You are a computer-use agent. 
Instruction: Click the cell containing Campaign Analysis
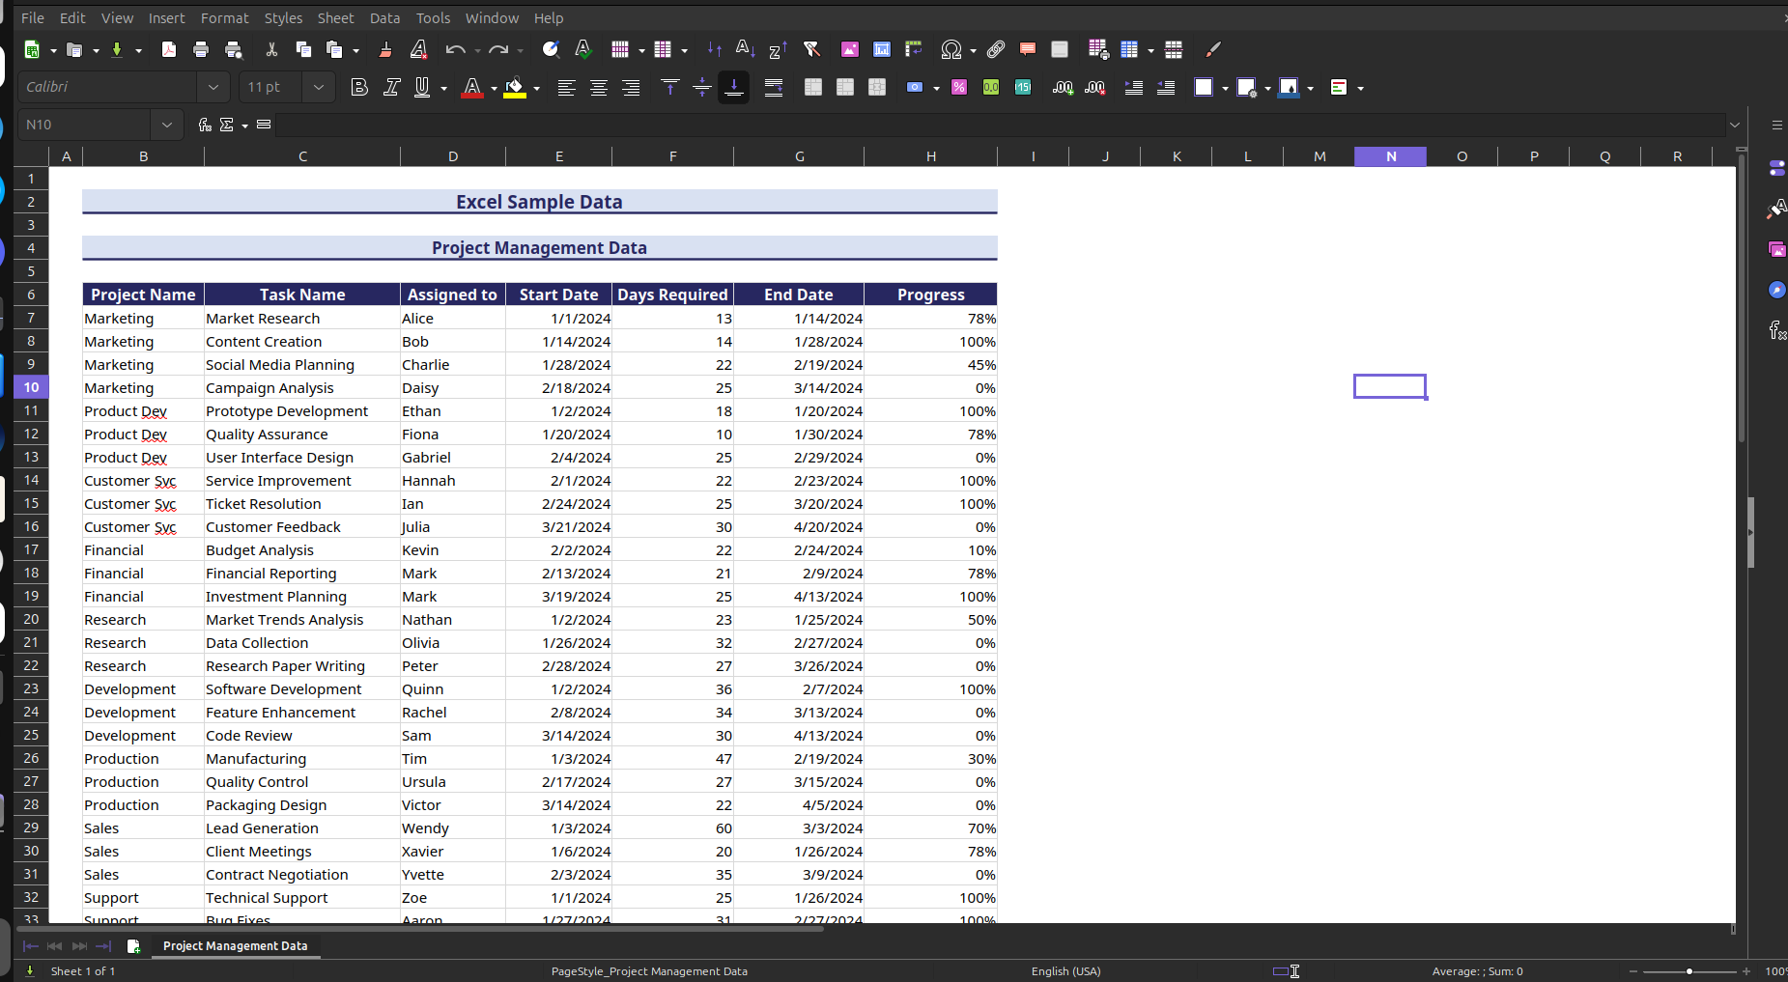(302, 387)
